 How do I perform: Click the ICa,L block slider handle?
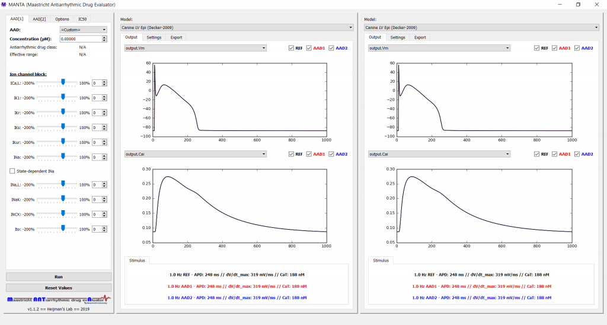click(x=63, y=82)
